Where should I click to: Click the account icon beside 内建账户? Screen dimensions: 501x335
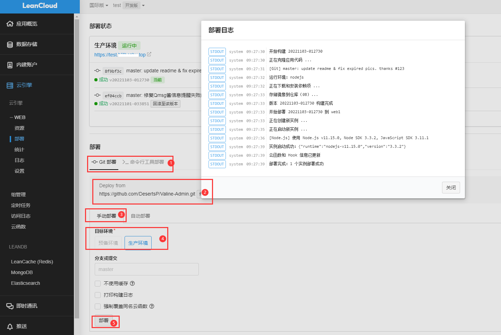10,65
